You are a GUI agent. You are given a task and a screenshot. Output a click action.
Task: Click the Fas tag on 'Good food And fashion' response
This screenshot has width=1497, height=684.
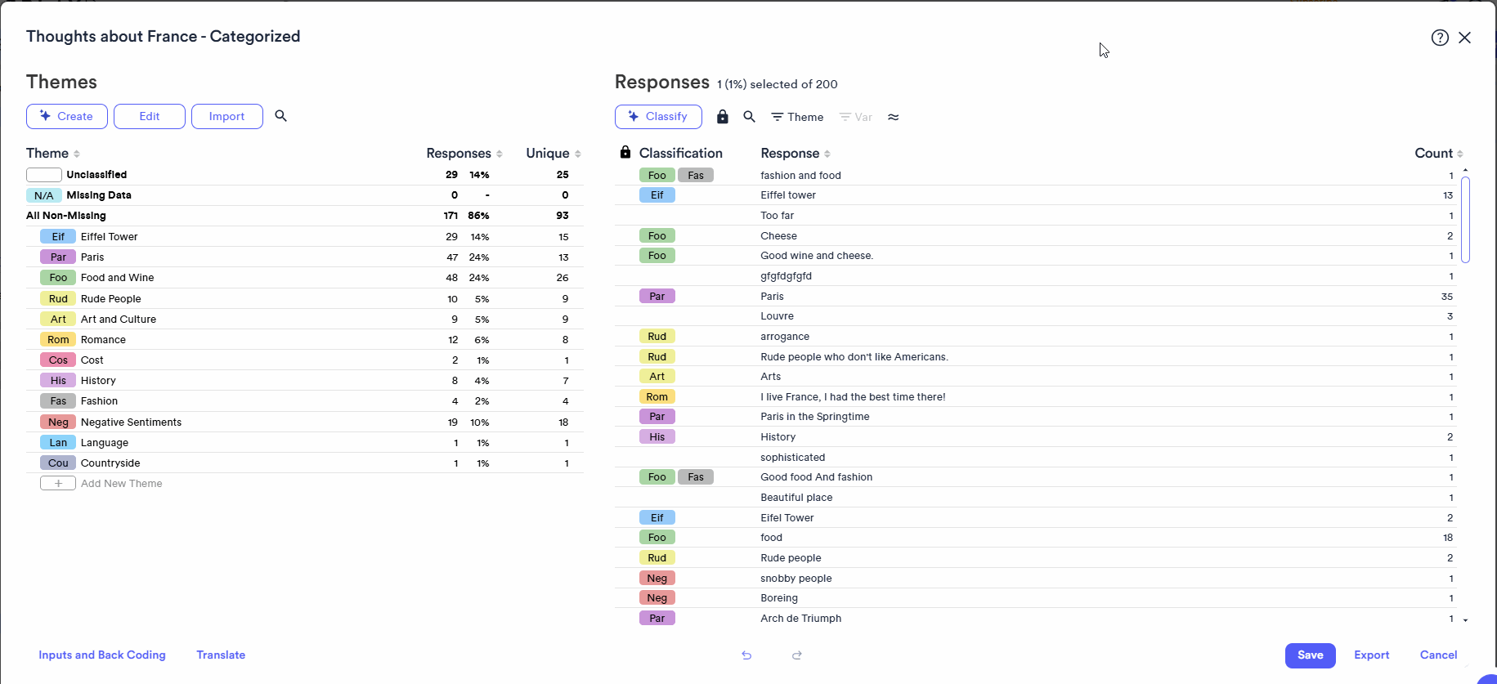pyautogui.click(x=696, y=477)
